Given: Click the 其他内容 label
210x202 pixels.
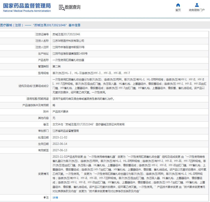Looking at the screenshot, I should (x=43, y=118).
